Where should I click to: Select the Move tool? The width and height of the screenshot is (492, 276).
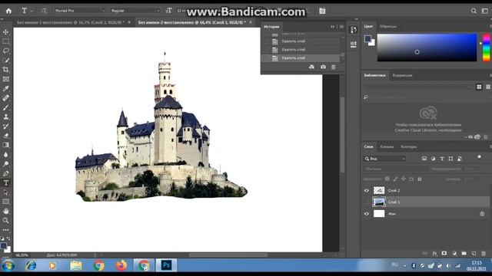5,32
